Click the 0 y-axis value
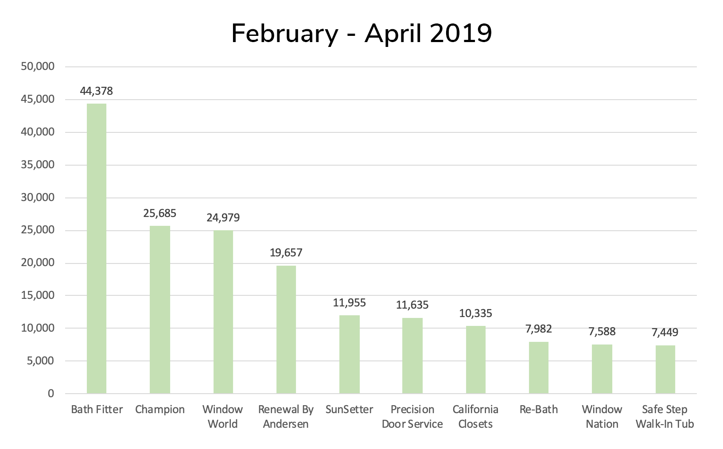The image size is (723, 449). [51, 394]
